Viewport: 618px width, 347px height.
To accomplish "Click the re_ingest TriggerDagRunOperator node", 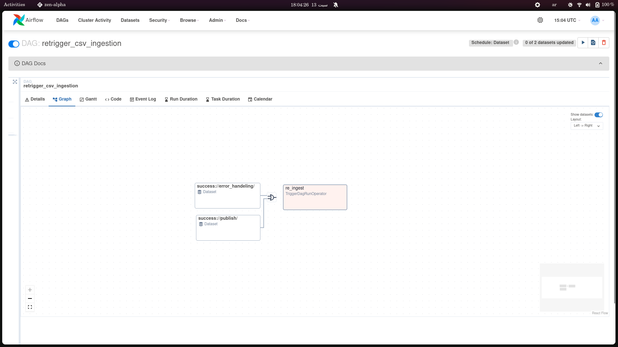I will click(315, 197).
